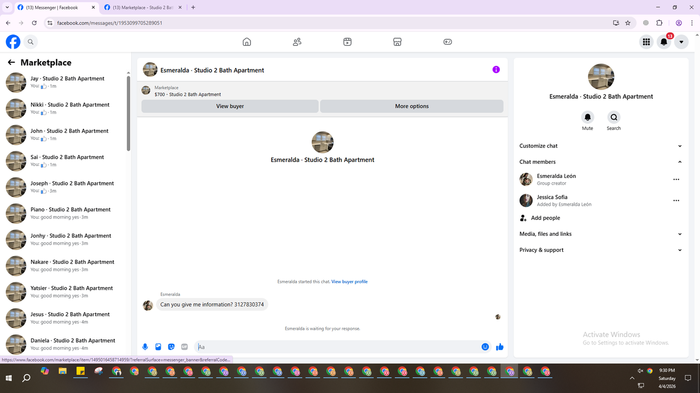
Task: Open the Marketplace storefront icon in top navigation
Action: click(398, 42)
